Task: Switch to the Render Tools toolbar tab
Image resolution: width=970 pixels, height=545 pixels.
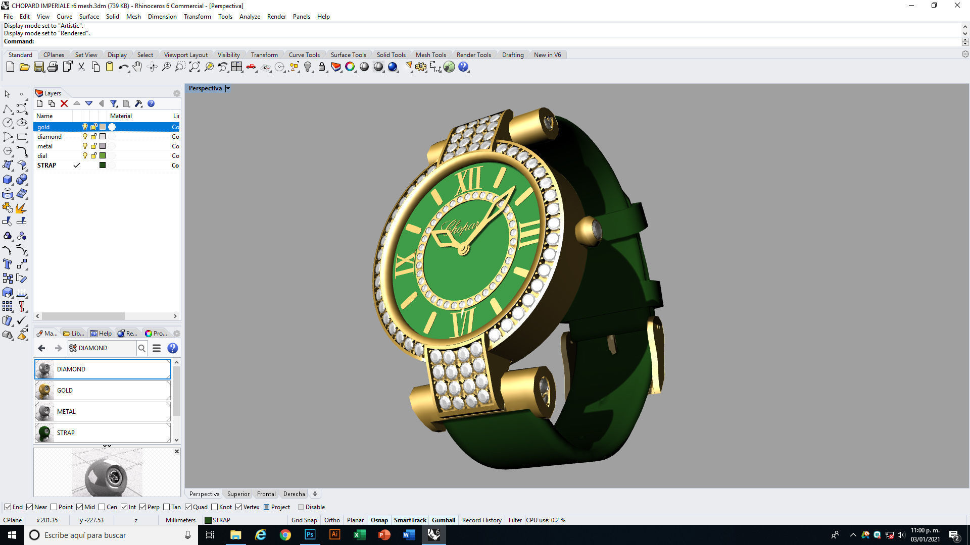Action: pyautogui.click(x=473, y=55)
